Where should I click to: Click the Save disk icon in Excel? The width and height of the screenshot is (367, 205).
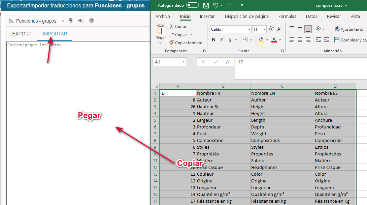tap(206, 6)
